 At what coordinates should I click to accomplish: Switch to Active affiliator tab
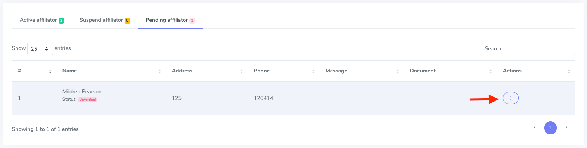pos(42,20)
